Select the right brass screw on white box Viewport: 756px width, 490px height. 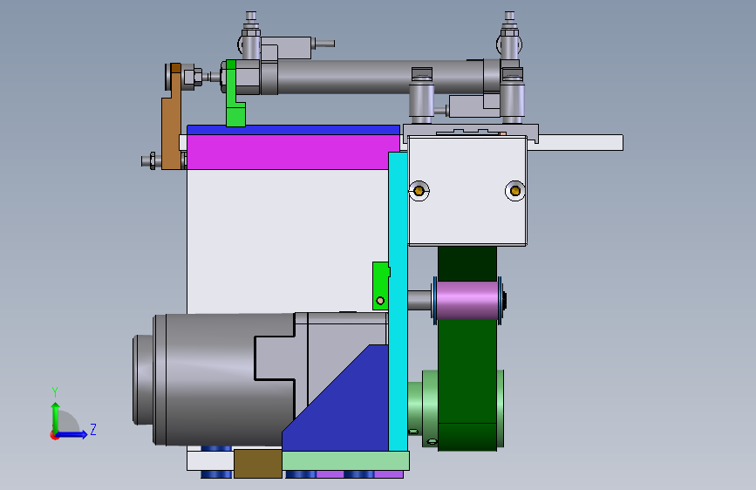[x=515, y=191]
